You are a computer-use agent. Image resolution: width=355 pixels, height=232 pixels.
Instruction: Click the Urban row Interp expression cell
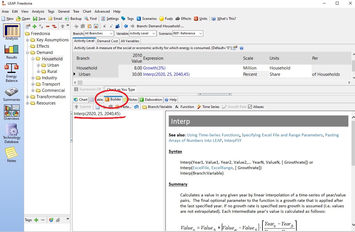point(166,74)
